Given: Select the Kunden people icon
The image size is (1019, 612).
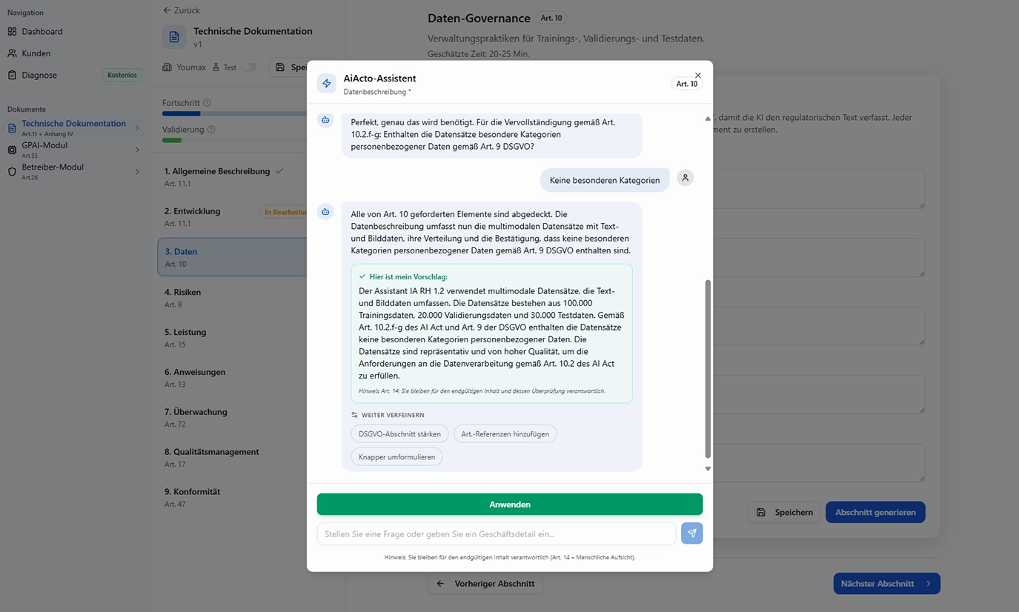Looking at the screenshot, I should pyautogui.click(x=12, y=53).
